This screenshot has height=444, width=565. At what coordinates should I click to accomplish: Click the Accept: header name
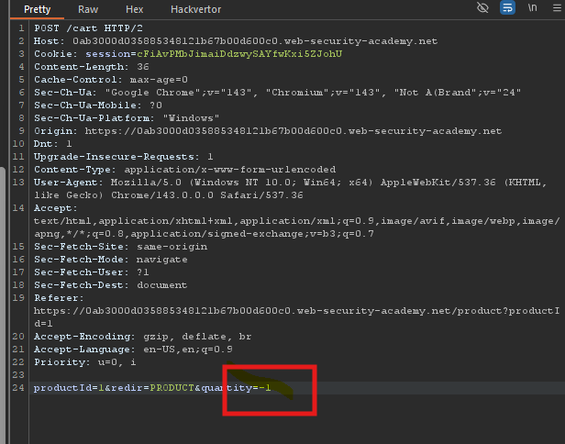pyautogui.click(x=55, y=208)
